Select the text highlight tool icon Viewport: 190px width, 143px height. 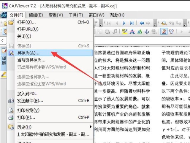click(125, 32)
